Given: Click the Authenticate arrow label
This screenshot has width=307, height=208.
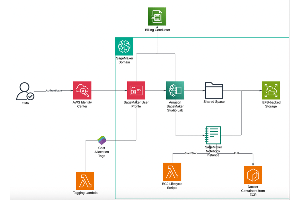Looking at the screenshot, I should coord(54,90).
